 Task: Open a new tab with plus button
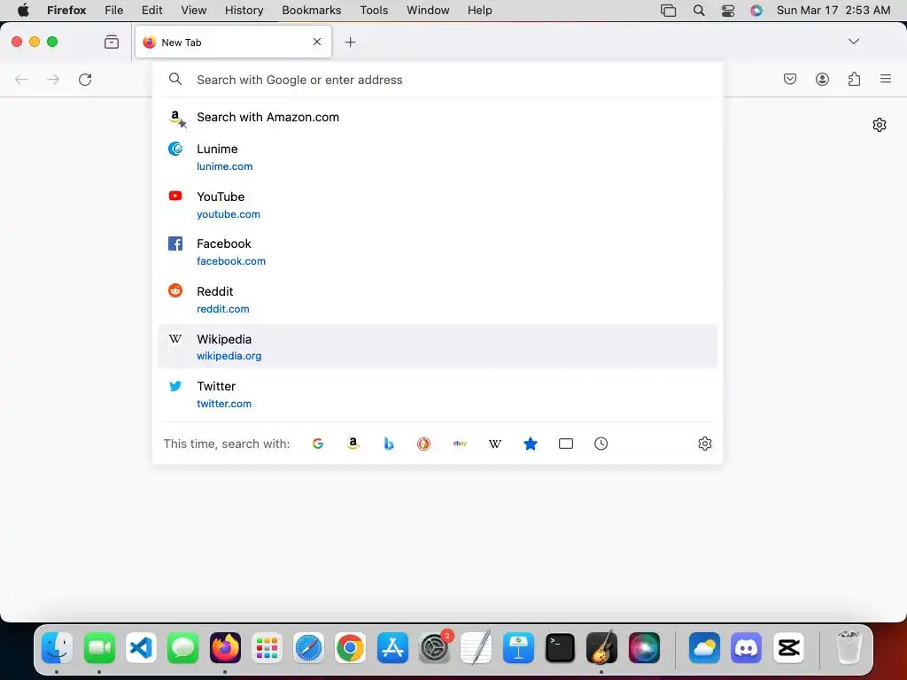click(350, 42)
